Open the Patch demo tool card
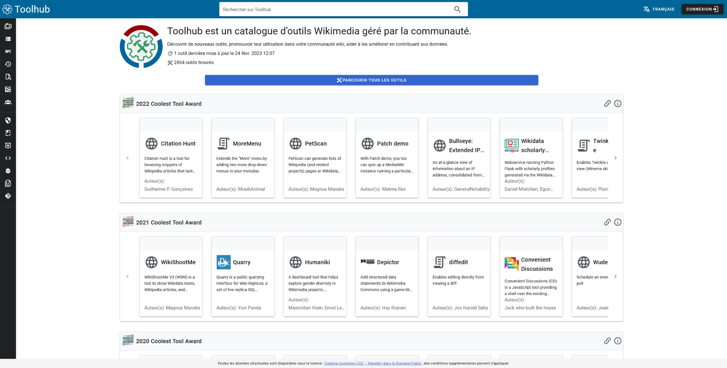 (x=387, y=158)
